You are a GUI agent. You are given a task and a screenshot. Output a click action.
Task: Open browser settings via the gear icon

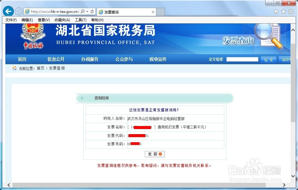[291, 11]
